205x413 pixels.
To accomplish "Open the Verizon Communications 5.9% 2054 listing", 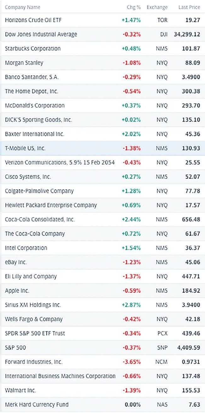I will [x=60, y=162].
